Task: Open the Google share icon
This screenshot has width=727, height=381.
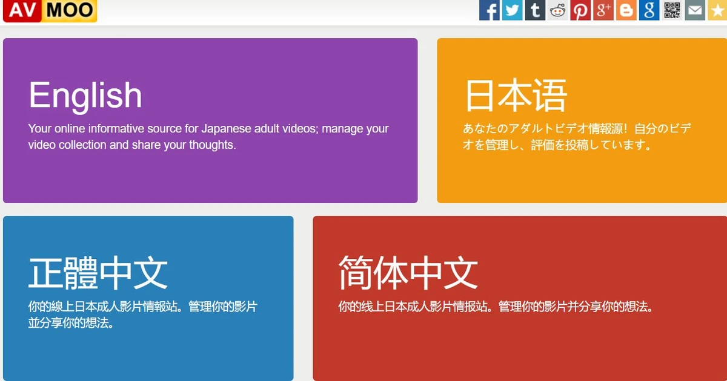Action: (649, 10)
